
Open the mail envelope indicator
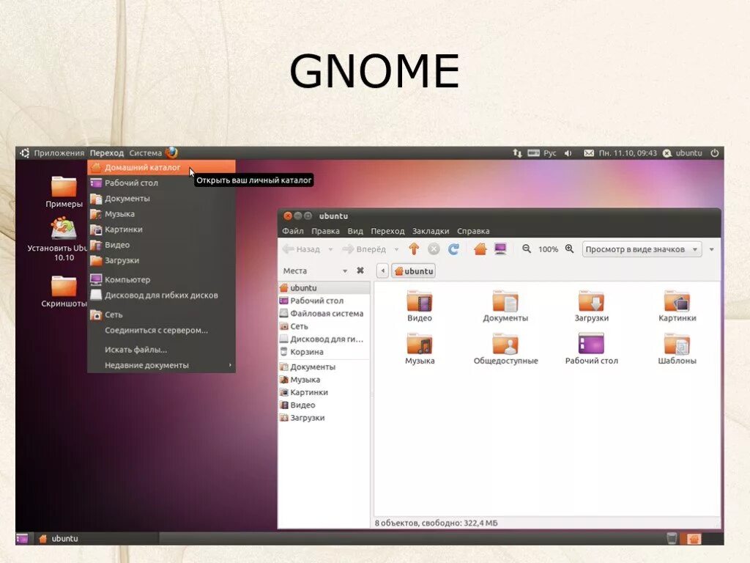(x=589, y=153)
